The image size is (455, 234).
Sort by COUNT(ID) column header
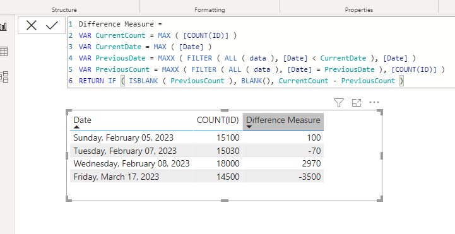218,120
